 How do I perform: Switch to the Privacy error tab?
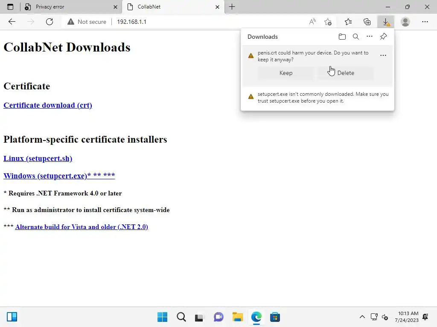tap(71, 7)
